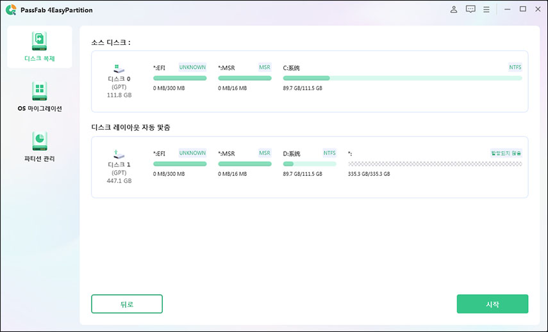Screen dimensions: 548x332
Task: Select the 디스크 0 *:EFI partition bar
Action: [179, 78]
